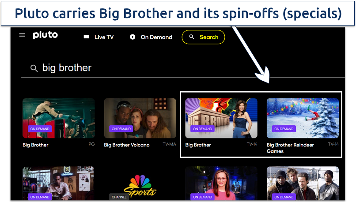Image resolution: width=356 pixels, height=202 pixels.
Task: Click the Big Brother Volcano title link
Action: click(127, 145)
